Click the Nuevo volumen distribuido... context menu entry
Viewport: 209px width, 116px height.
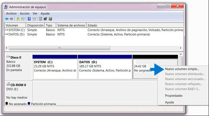pos(185,74)
